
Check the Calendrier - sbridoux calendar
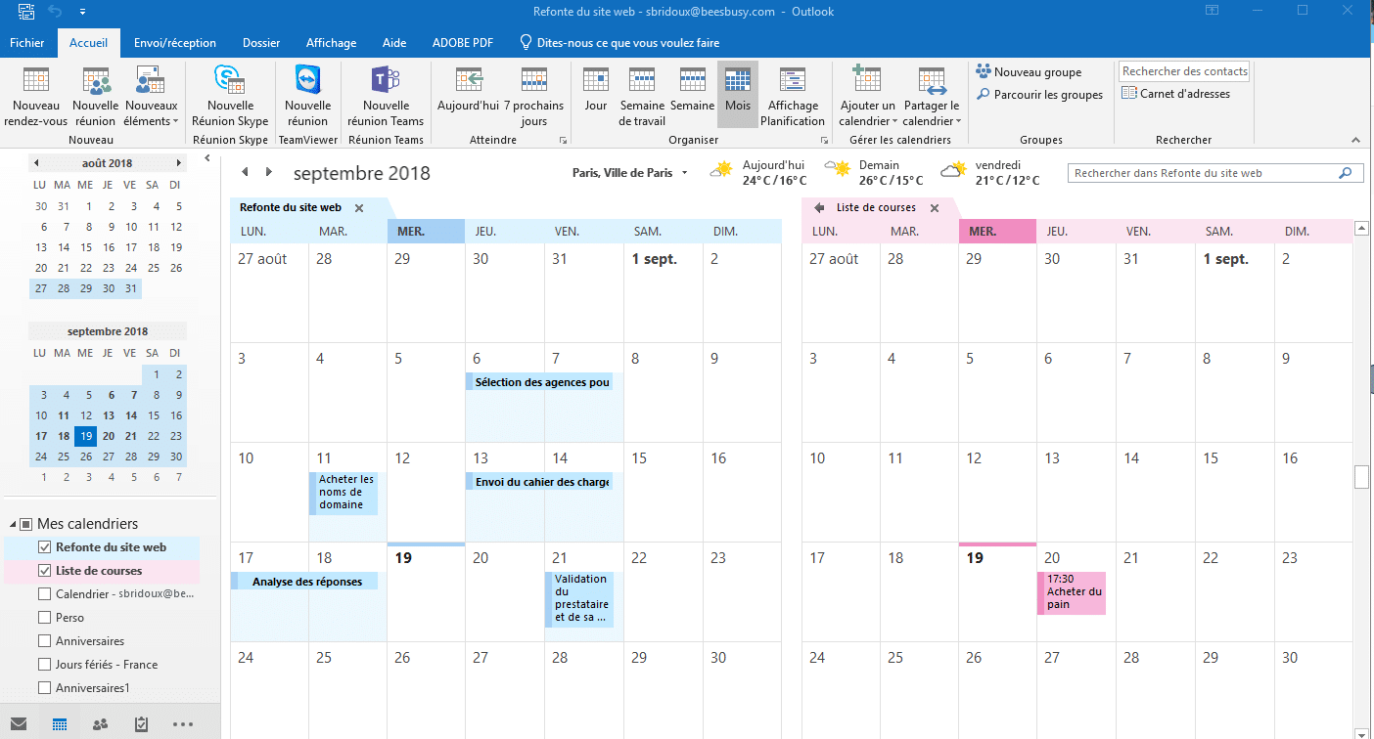pyautogui.click(x=44, y=594)
